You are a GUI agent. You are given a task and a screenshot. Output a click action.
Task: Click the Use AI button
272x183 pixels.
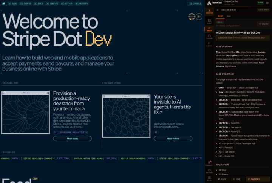coord(263,24)
